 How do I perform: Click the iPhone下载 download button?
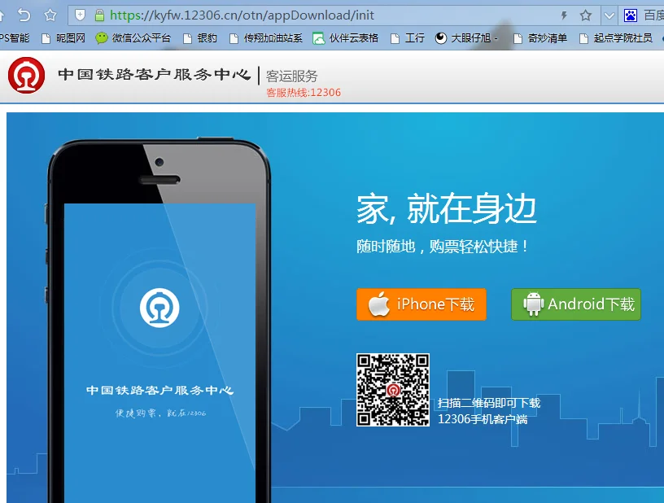point(422,304)
